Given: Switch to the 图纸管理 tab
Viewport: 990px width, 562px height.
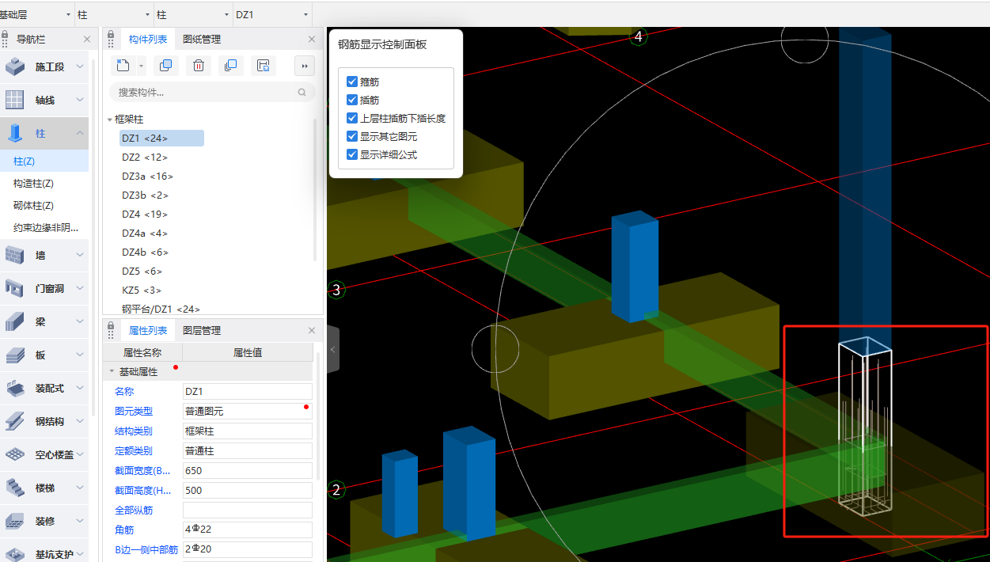Looking at the screenshot, I should coord(202,39).
